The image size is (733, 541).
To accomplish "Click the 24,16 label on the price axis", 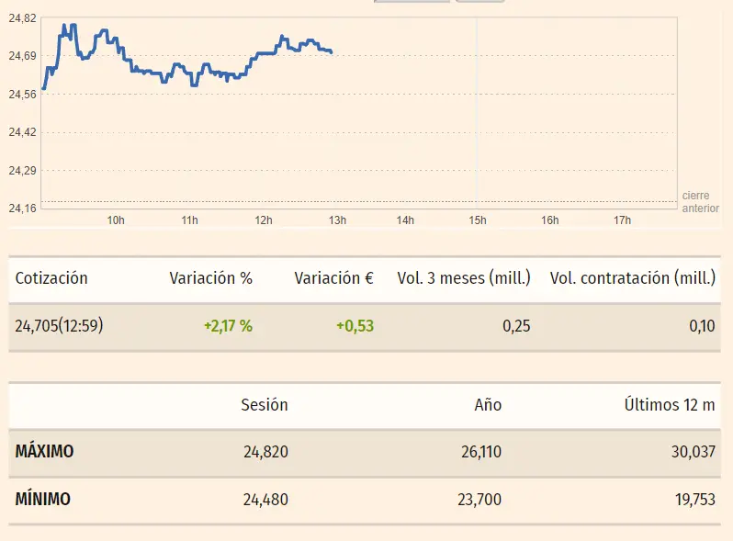I will click(x=22, y=209).
